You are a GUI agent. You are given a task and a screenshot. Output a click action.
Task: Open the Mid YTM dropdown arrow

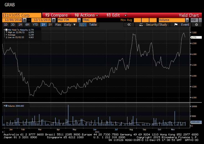(x=79, y=20)
